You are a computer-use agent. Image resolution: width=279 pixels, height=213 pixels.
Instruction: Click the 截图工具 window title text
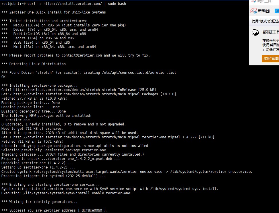(264, 1)
